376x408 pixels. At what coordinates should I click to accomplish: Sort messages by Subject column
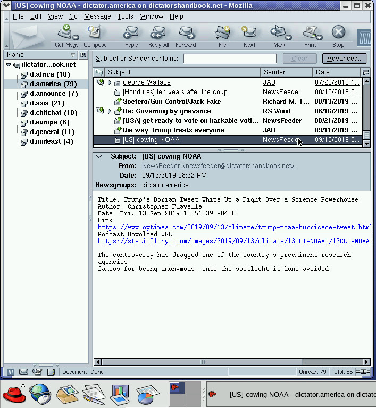(182, 72)
